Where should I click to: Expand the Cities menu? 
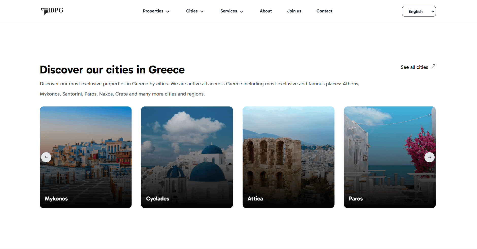[x=192, y=11]
